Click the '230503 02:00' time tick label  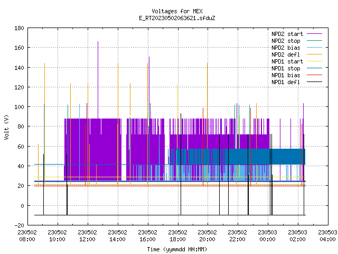coord(297,236)
